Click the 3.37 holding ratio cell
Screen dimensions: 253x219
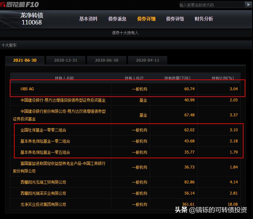(234, 115)
